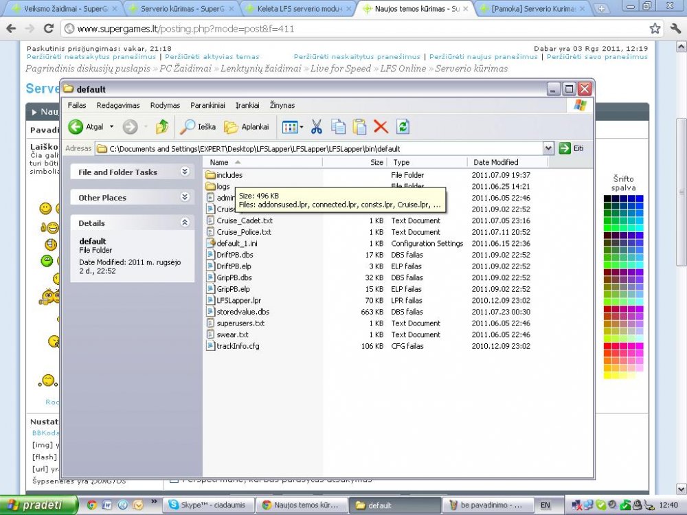
Task: Sort files by Name column header
Action: click(x=262, y=162)
